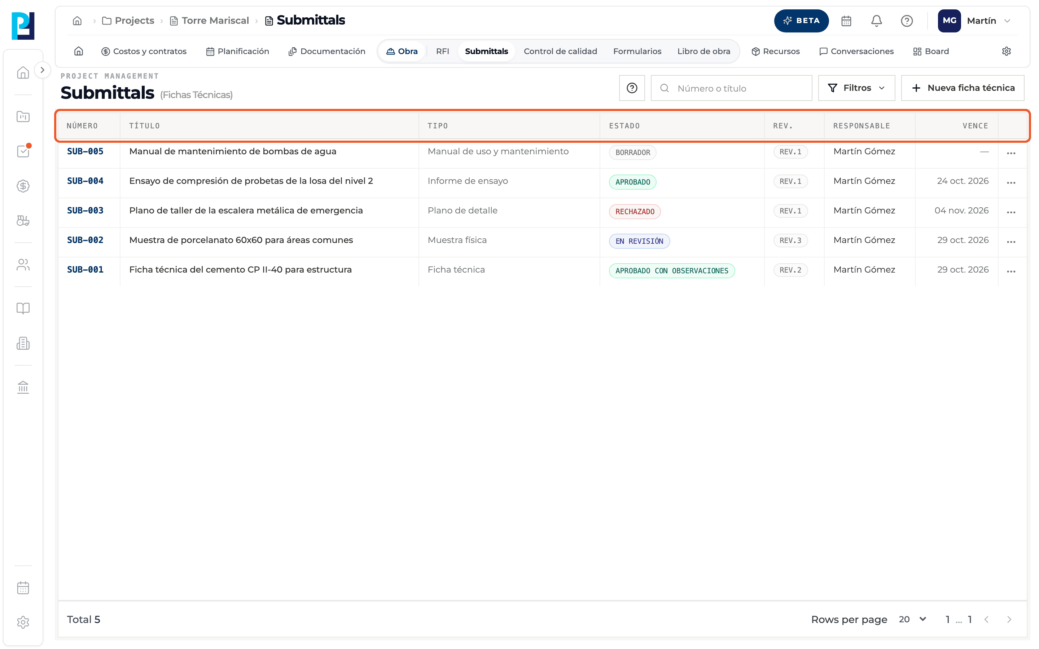
Task: Open the BETA assistant button
Action: click(801, 21)
